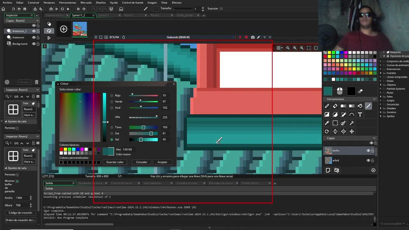Select the Ellipse tool

[x=335, y=114]
